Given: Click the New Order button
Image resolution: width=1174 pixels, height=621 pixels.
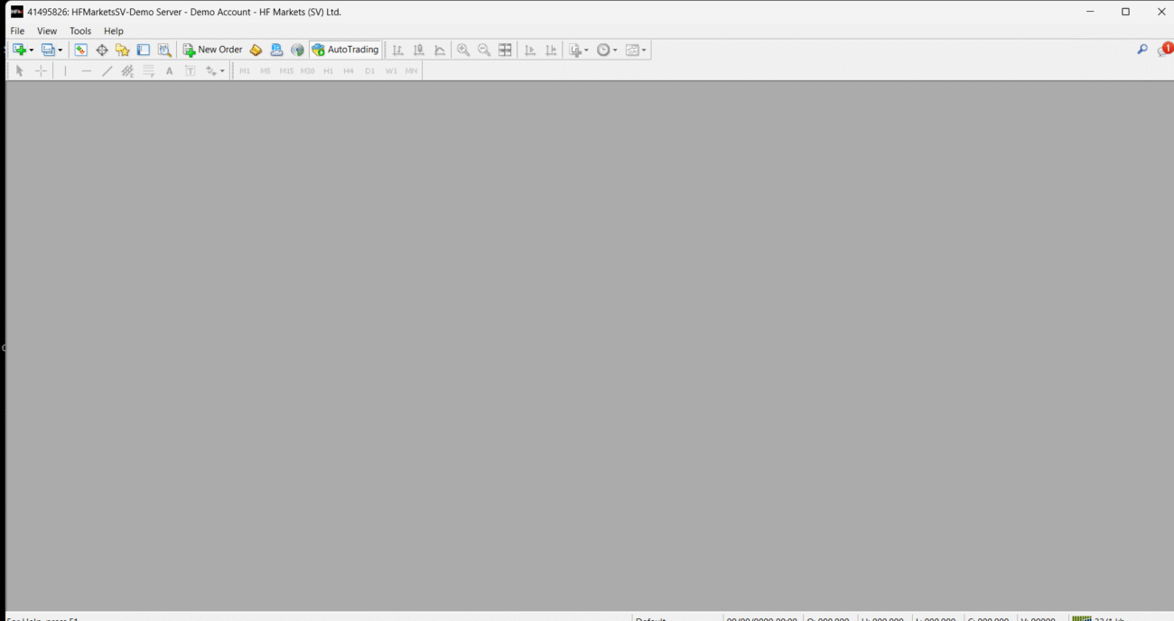Looking at the screenshot, I should pyautogui.click(x=213, y=51).
